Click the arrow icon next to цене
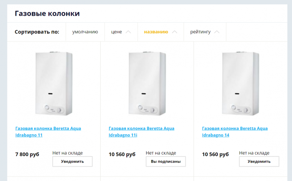This screenshot has height=181, width=292. click(x=128, y=32)
